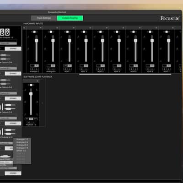Screen dimensions: 183x183
Task: Click the Focusrite logo
Action: point(170,18)
